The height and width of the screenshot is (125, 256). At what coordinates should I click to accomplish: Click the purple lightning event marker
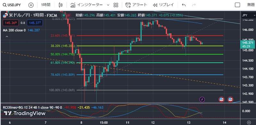[x=202, y=99]
